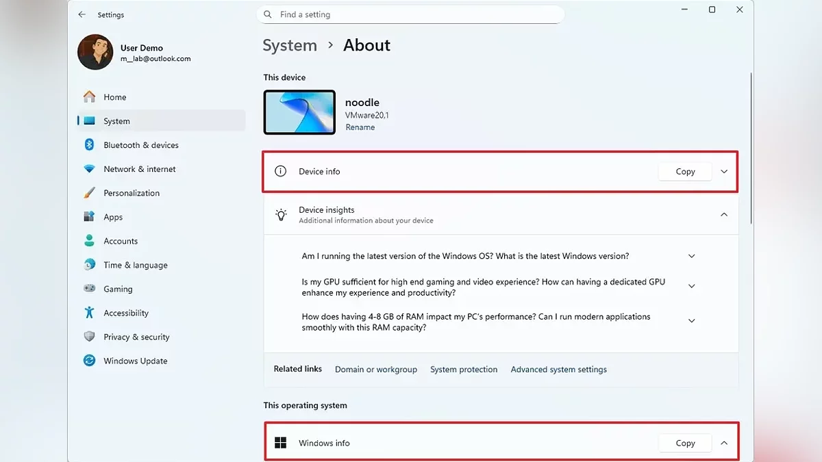Open Network & internet Wi-Fi icon

[x=89, y=169]
